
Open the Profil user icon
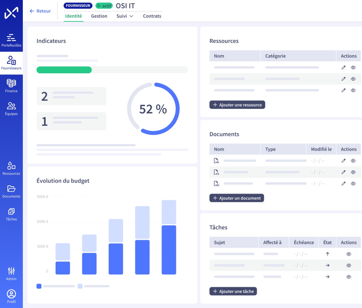11,297
